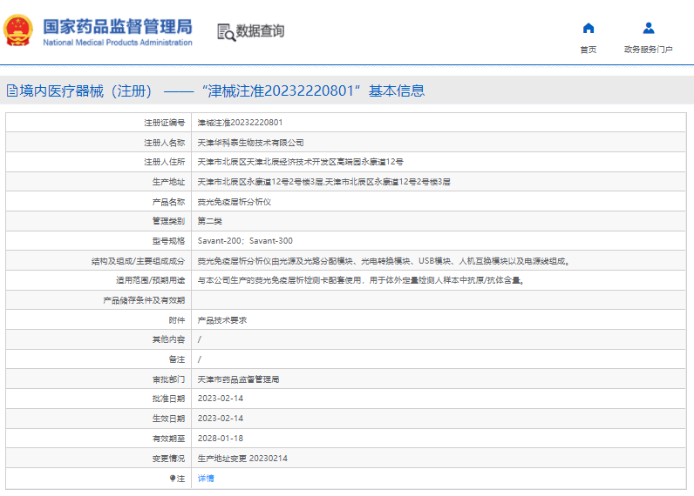Screen dimensions: 694x496
Task: Select the 第二类 management category value
Action: tap(210, 221)
